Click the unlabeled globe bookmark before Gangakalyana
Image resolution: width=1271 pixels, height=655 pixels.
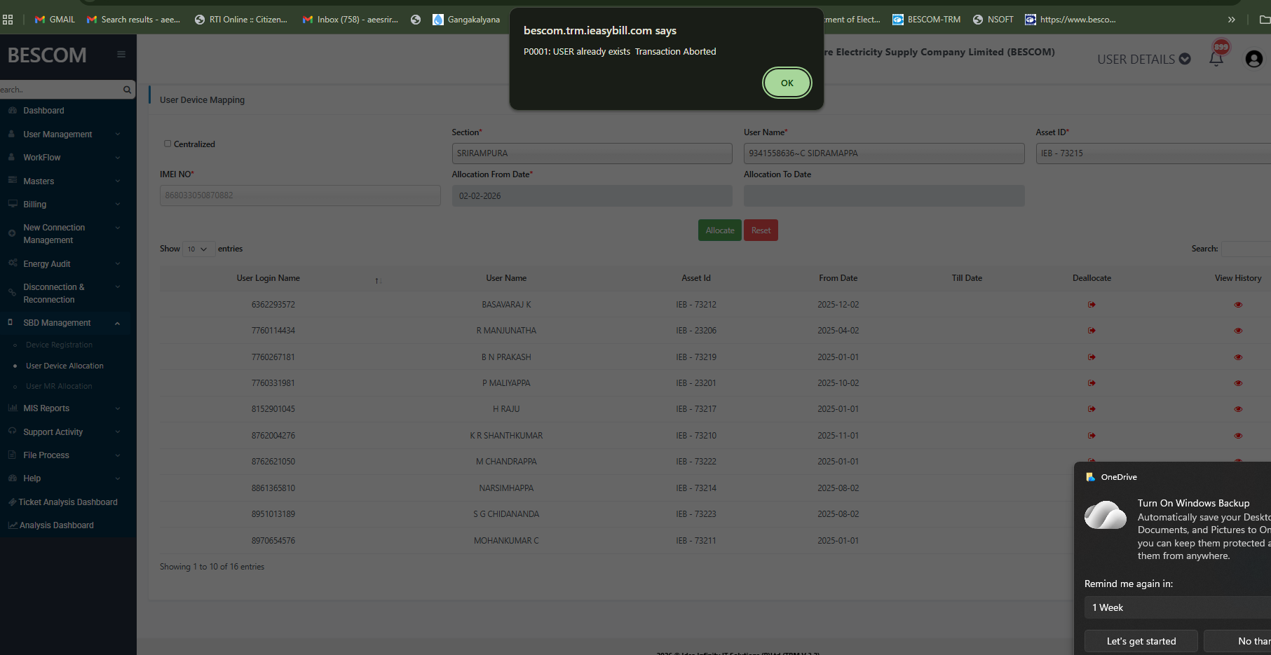pyautogui.click(x=416, y=20)
